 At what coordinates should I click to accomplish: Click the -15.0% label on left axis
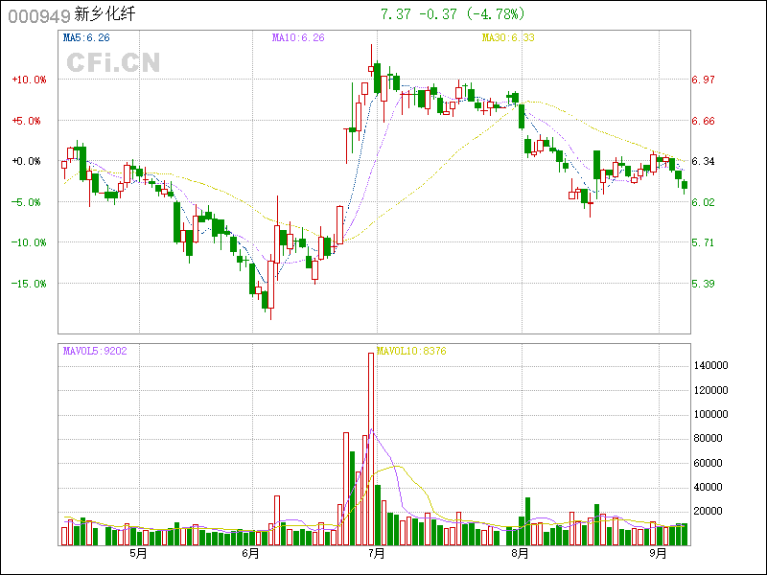[x=29, y=284]
